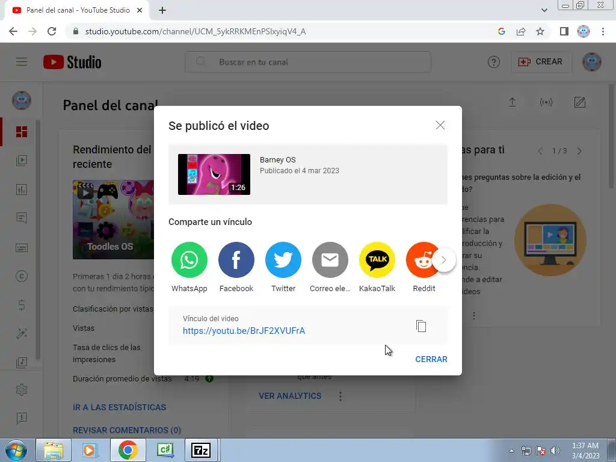Copy the video link with copy icon

tap(421, 325)
